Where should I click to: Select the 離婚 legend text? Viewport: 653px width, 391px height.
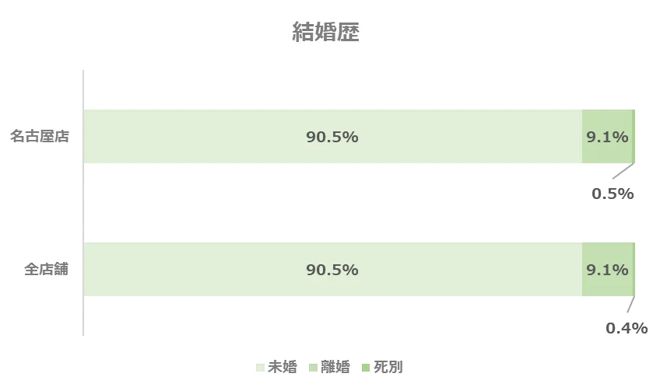335,367
